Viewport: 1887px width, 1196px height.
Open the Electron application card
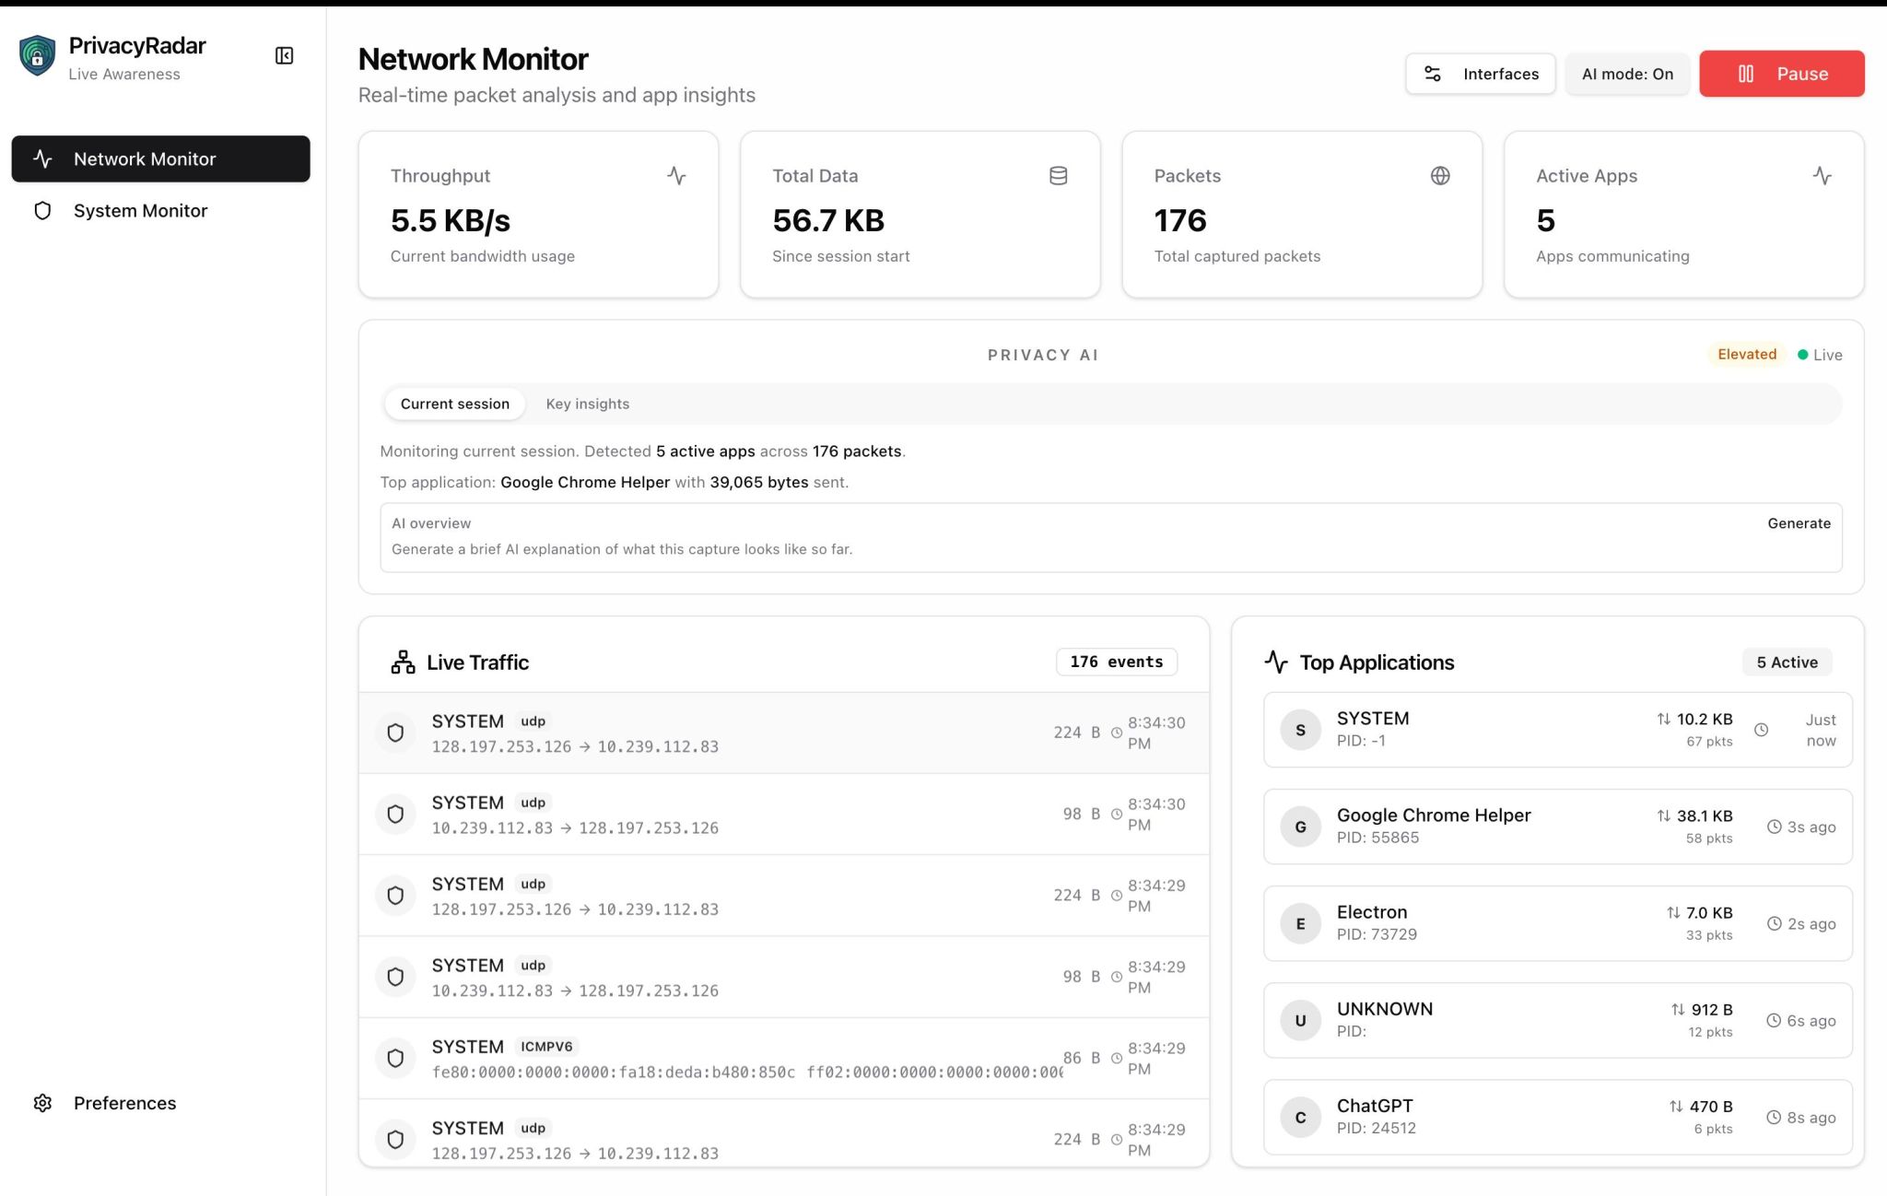tap(1557, 923)
